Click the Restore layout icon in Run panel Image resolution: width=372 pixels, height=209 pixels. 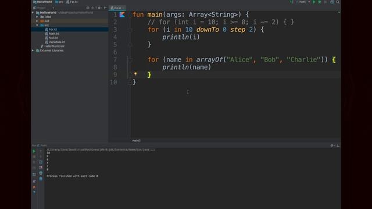34,175
